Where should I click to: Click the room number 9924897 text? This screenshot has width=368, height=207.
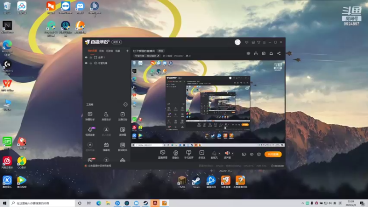pyautogui.click(x=178, y=56)
